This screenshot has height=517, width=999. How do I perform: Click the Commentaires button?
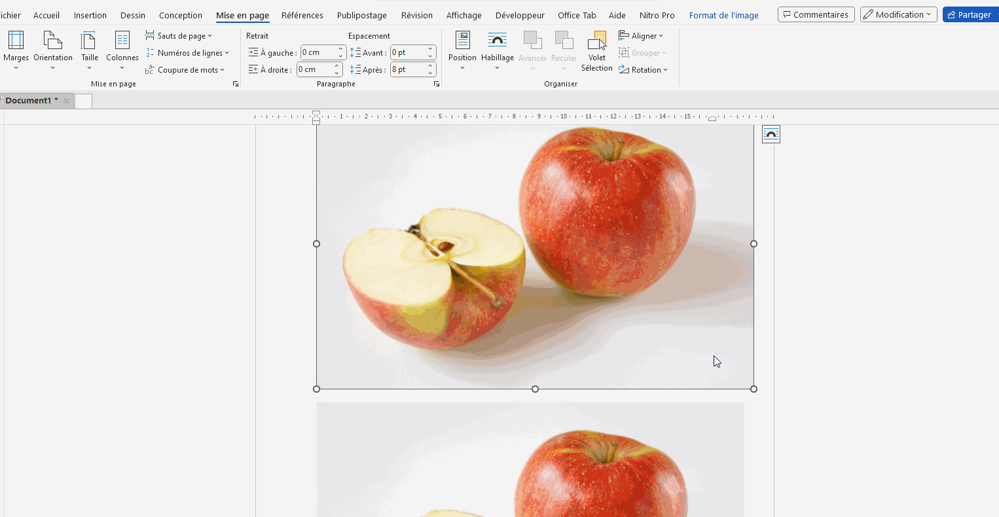point(816,14)
